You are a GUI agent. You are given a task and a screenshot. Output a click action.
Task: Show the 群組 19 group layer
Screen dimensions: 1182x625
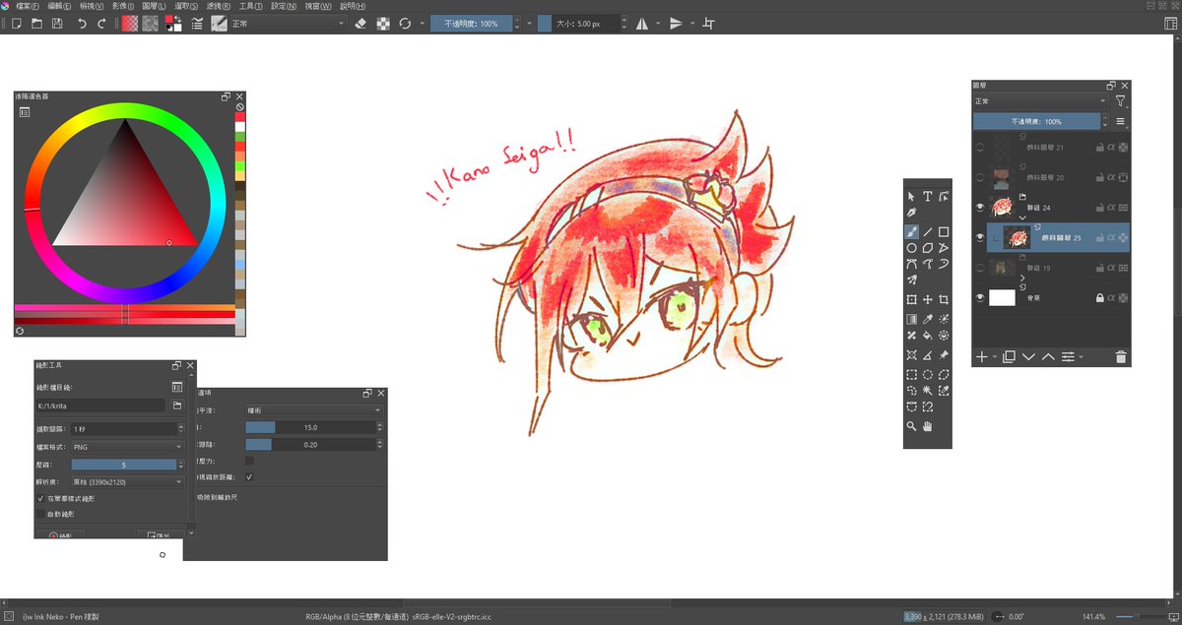pos(980,267)
